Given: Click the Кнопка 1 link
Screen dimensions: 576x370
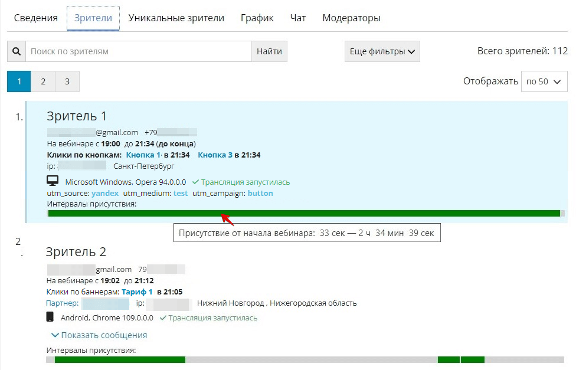Looking at the screenshot, I should [143, 155].
